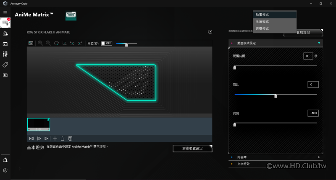Open the Aura Sync triangle sidebar icon
Viewport: 336px width, 180px height.
click(5, 33)
